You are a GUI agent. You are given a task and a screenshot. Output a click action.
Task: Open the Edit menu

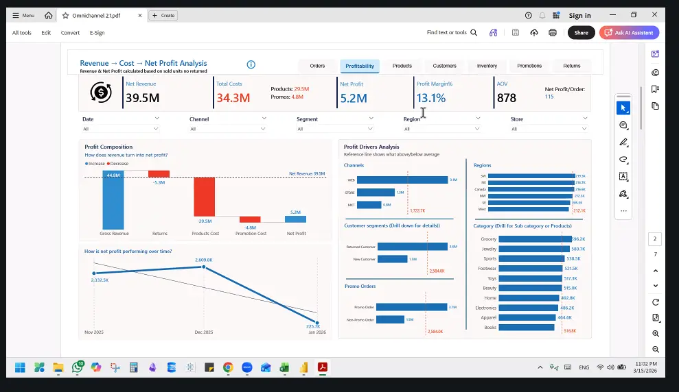coord(46,33)
